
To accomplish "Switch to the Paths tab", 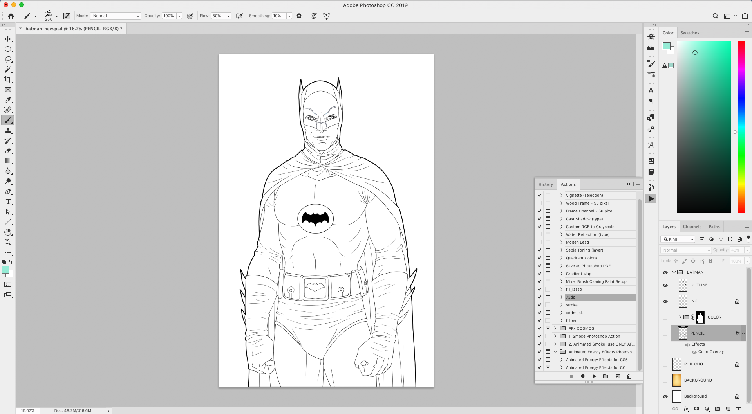I will [714, 227].
